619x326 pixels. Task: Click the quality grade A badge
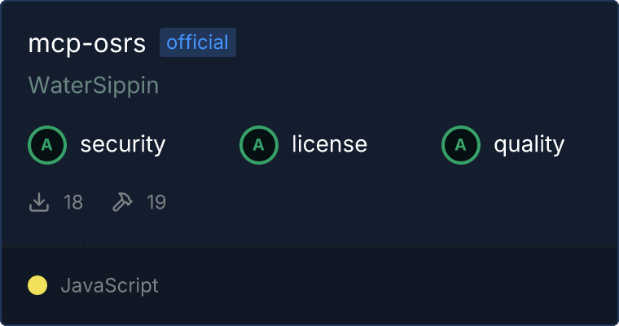coord(461,145)
